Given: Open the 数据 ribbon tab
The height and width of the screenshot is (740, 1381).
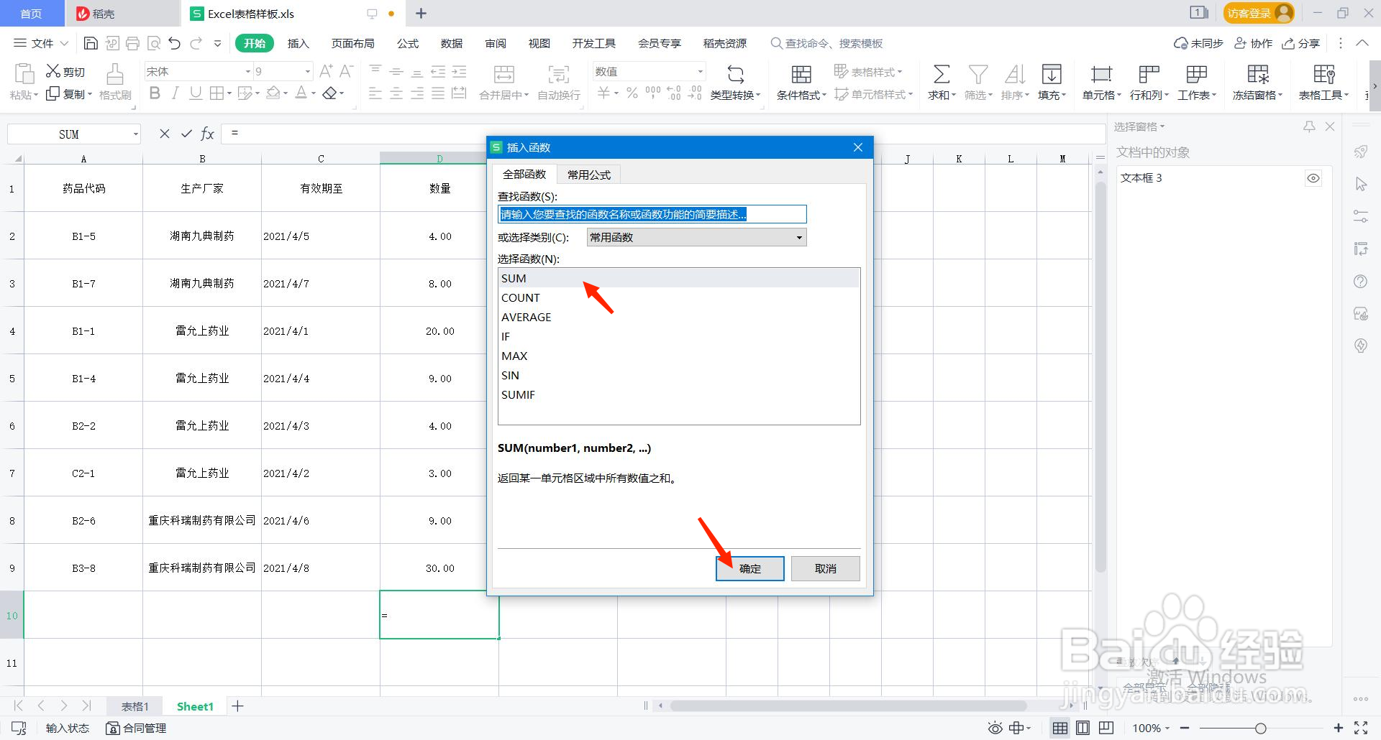Looking at the screenshot, I should [452, 44].
